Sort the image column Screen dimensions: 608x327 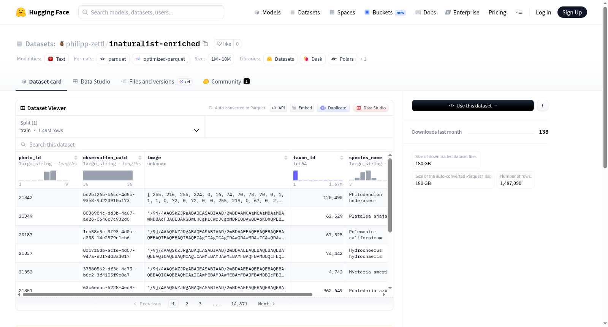286,158
